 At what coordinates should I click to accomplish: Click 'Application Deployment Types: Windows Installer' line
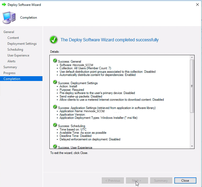(98, 118)
